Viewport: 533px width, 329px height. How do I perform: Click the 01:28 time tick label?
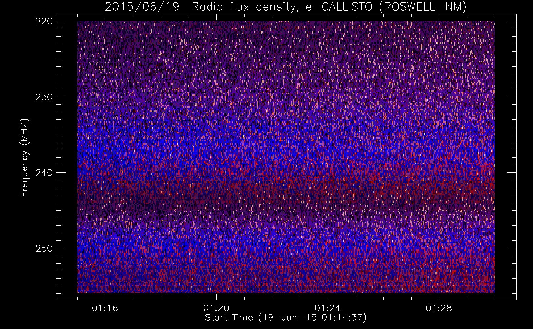click(x=439, y=308)
